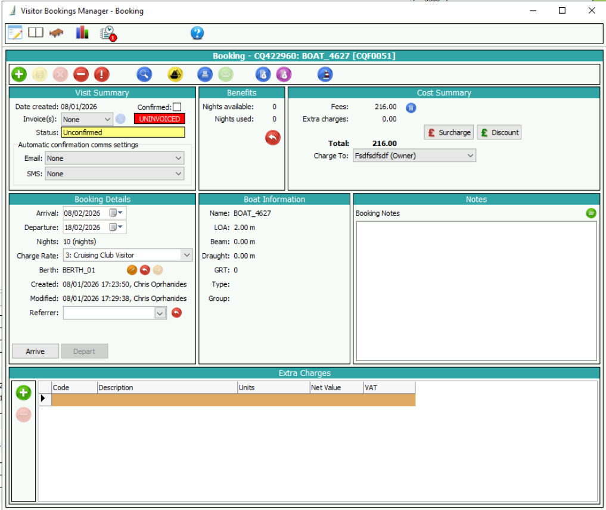Expand the Charge Rate dropdown
Image resolution: width=606 pixels, height=510 pixels.
(x=187, y=255)
